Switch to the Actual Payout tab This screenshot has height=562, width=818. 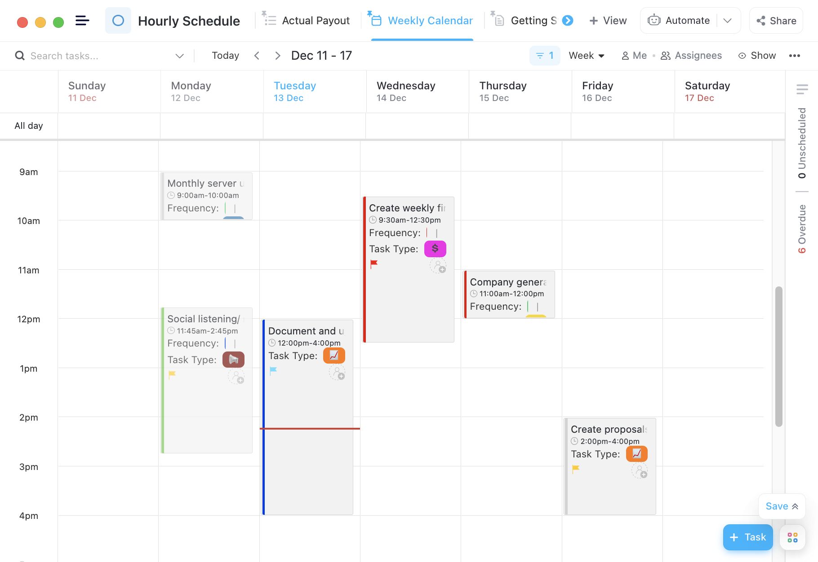(307, 21)
